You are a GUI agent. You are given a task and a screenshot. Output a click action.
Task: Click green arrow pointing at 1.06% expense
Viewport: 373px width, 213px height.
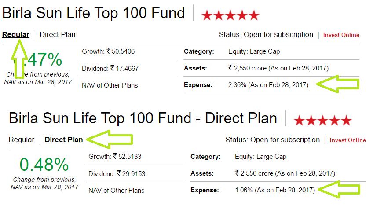tap(339, 189)
